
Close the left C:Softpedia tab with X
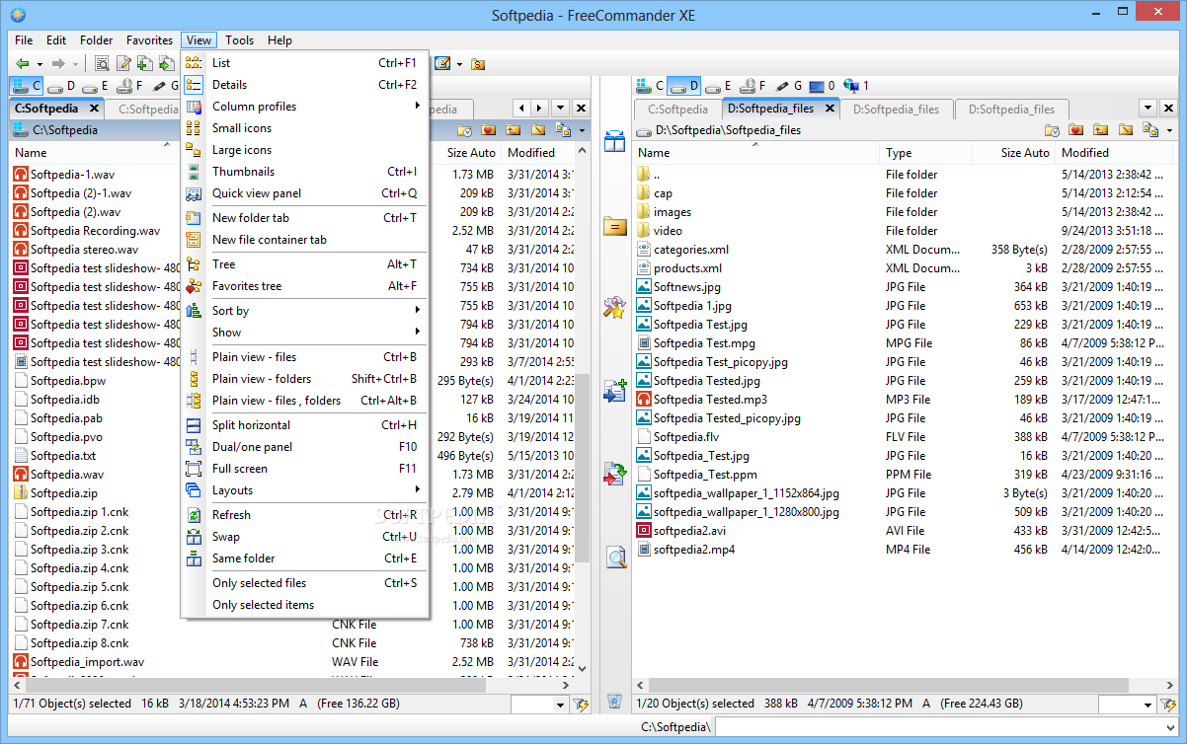coord(94,109)
